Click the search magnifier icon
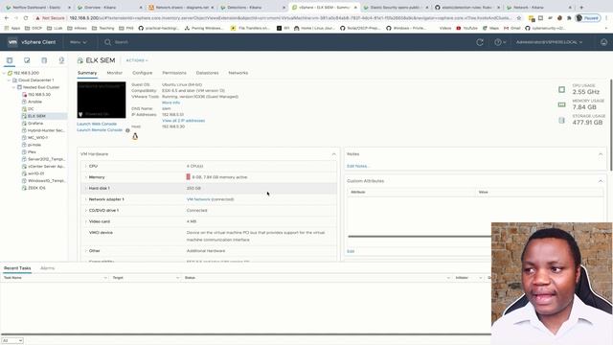 [x=107, y=42]
